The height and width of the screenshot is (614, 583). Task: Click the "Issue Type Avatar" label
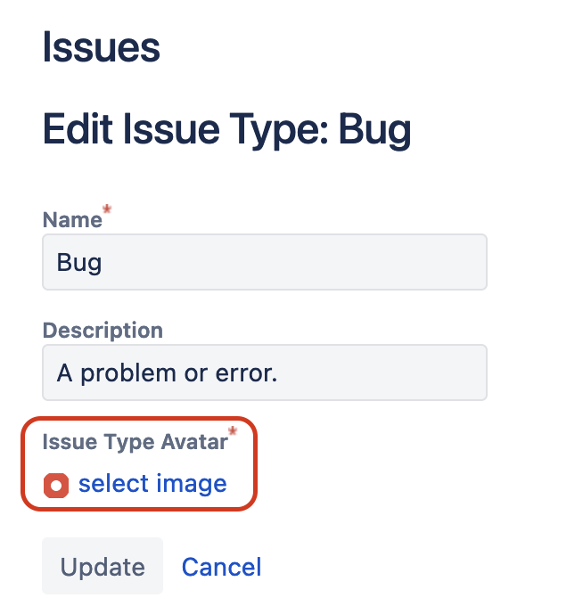135,442
